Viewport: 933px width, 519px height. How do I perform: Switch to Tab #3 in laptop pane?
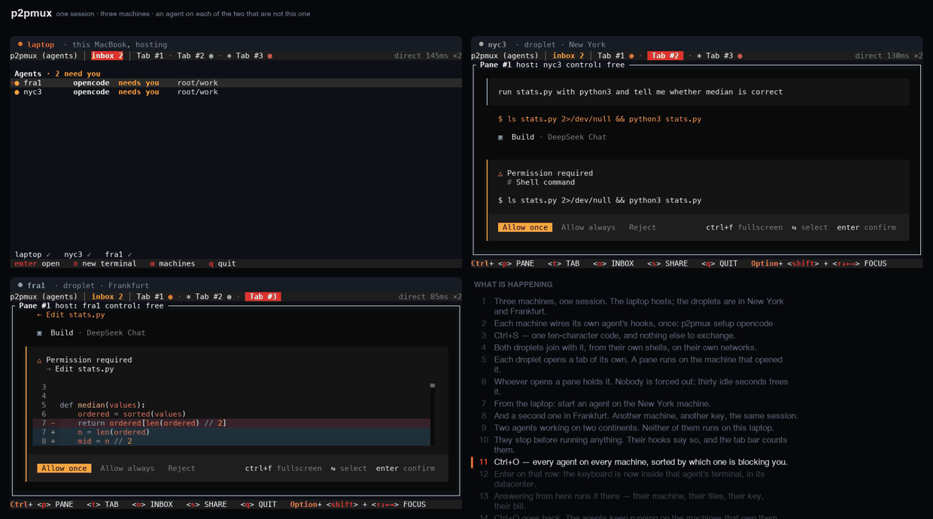(x=249, y=56)
